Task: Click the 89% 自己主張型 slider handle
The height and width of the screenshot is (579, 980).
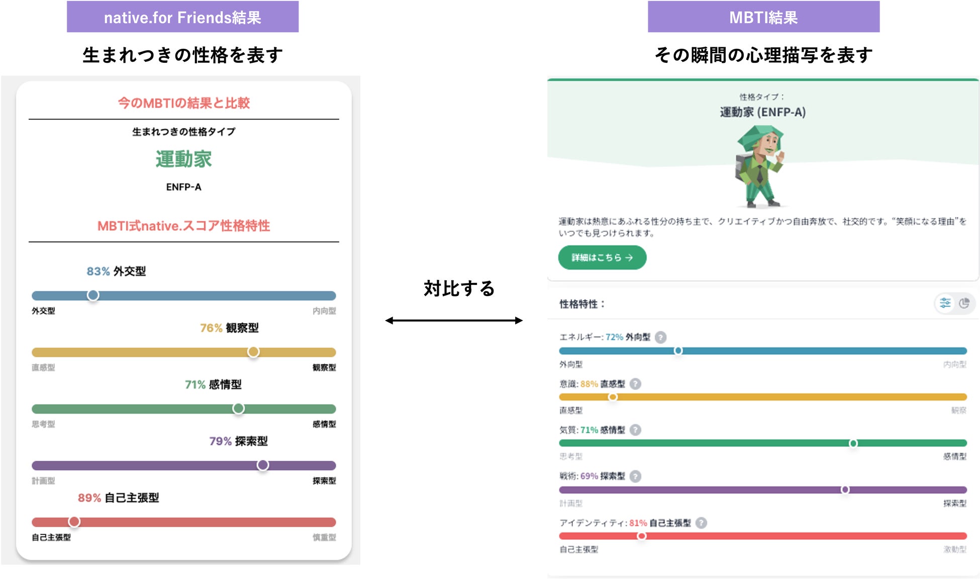Action: tap(74, 522)
